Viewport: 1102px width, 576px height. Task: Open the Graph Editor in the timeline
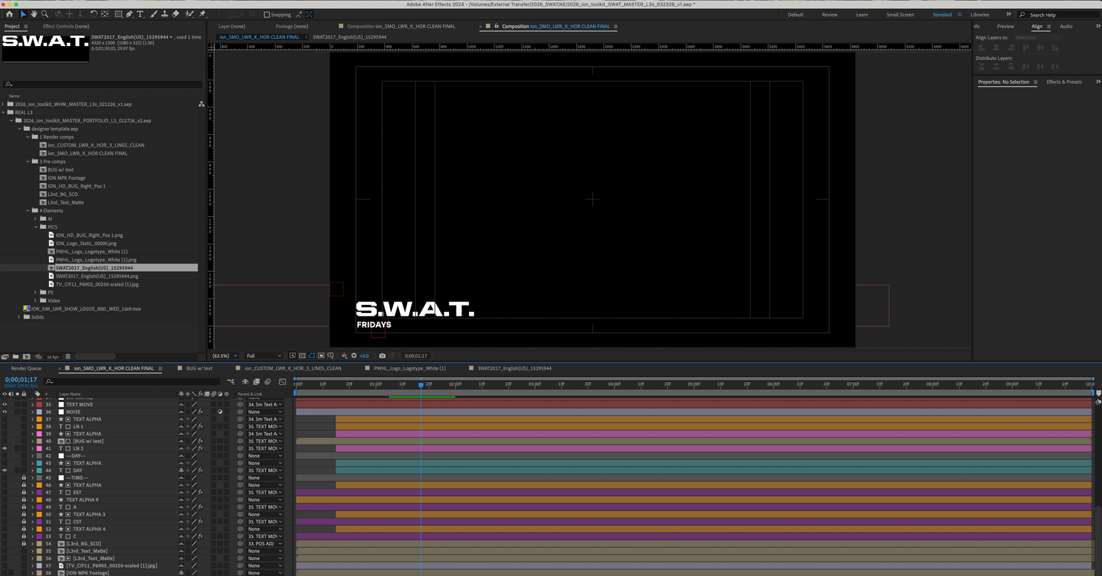pos(282,382)
